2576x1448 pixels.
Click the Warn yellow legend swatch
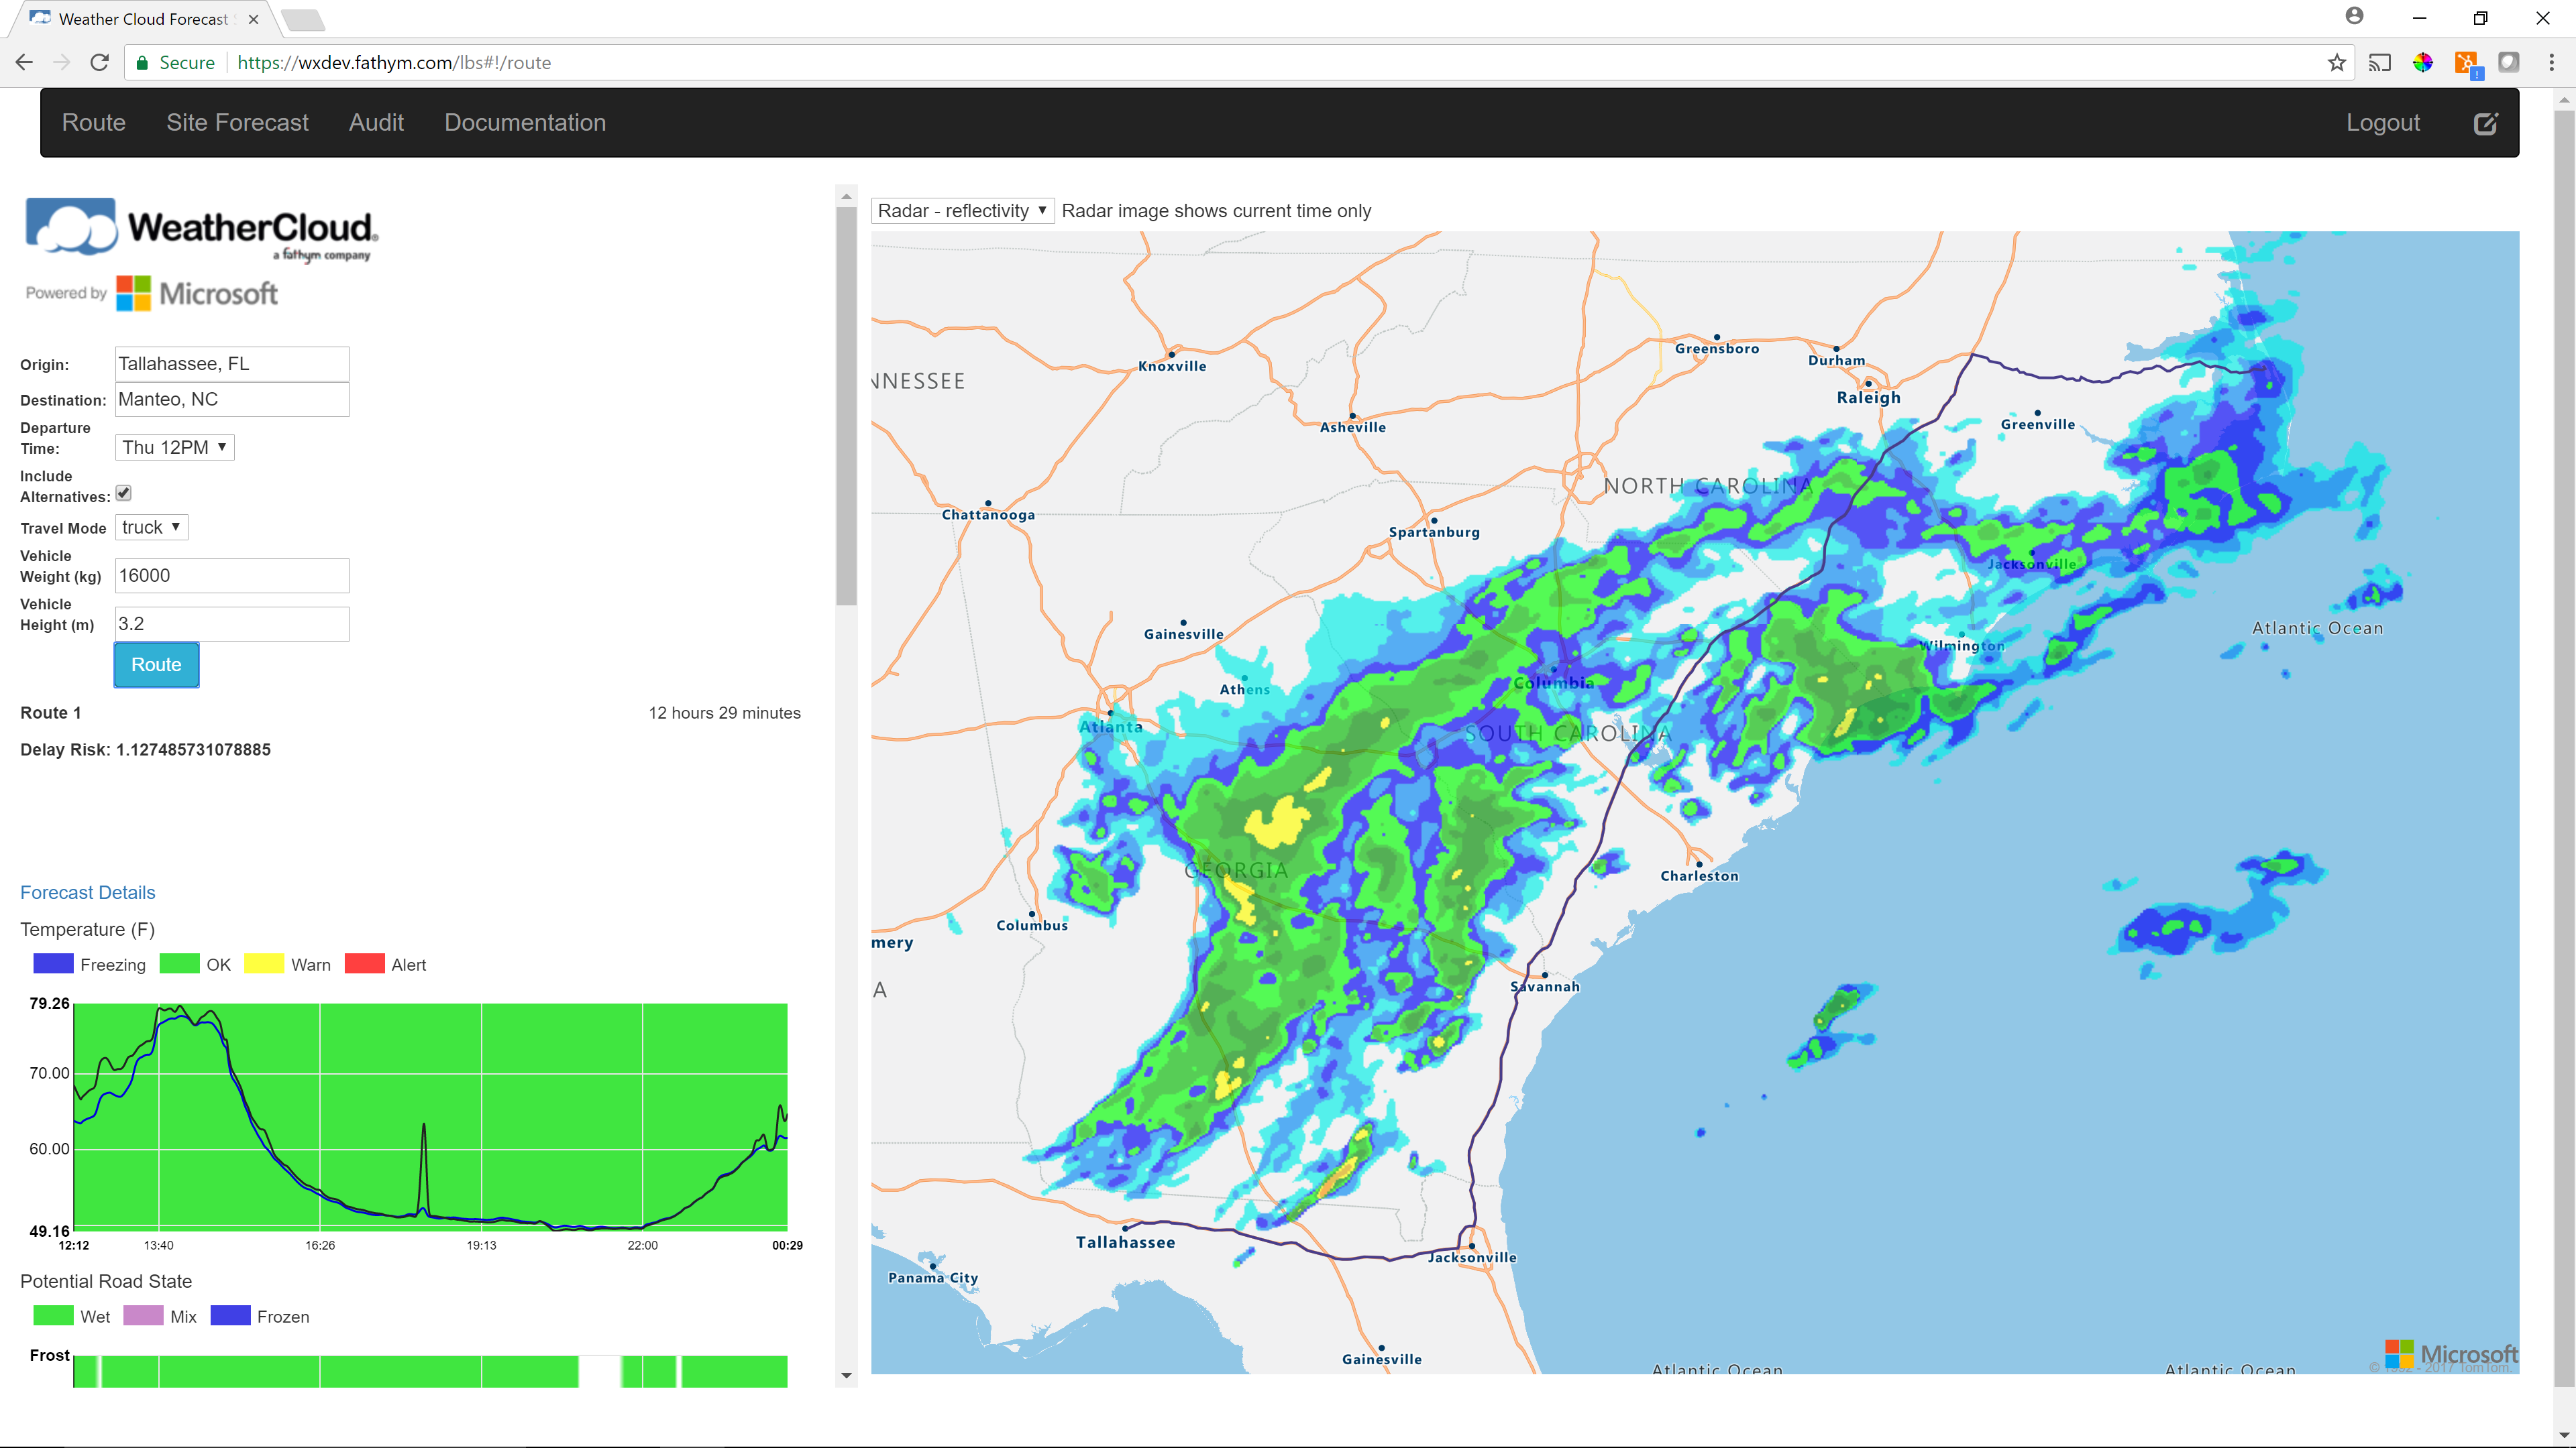click(264, 965)
